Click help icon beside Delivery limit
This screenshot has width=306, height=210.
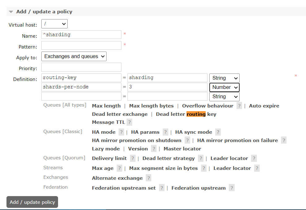coord(133,158)
